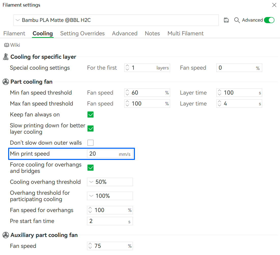
Task: Click Max fan speed 100% stepper arrows
Action: pyautogui.click(x=127, y=104)
